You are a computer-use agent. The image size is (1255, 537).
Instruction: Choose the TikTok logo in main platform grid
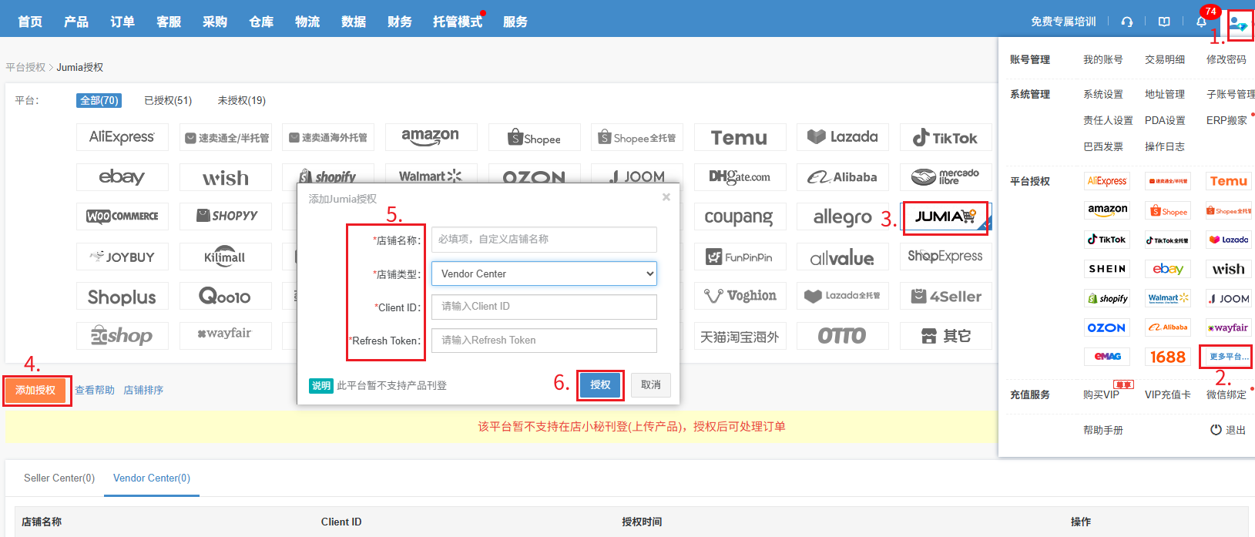945,137
